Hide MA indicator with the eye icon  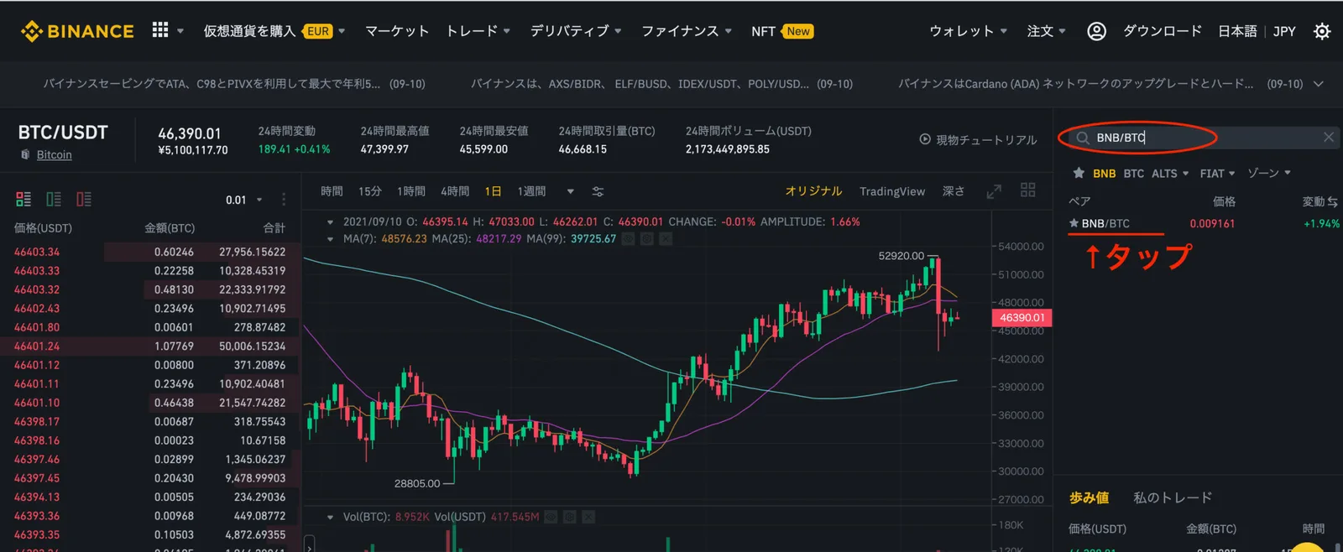tap(628, 239)
